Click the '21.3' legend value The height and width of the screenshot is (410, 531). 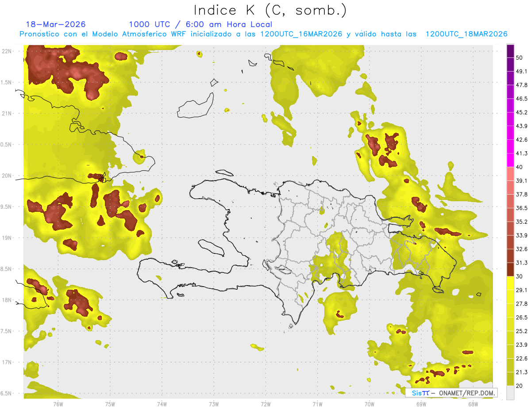click(x=521, y=372)
